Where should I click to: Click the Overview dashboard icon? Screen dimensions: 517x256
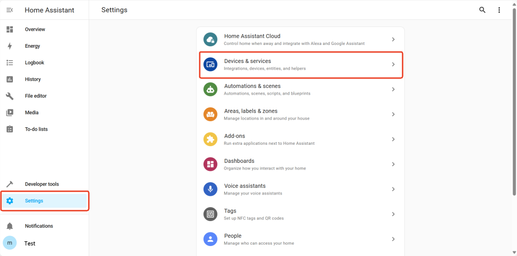[9, 29]
